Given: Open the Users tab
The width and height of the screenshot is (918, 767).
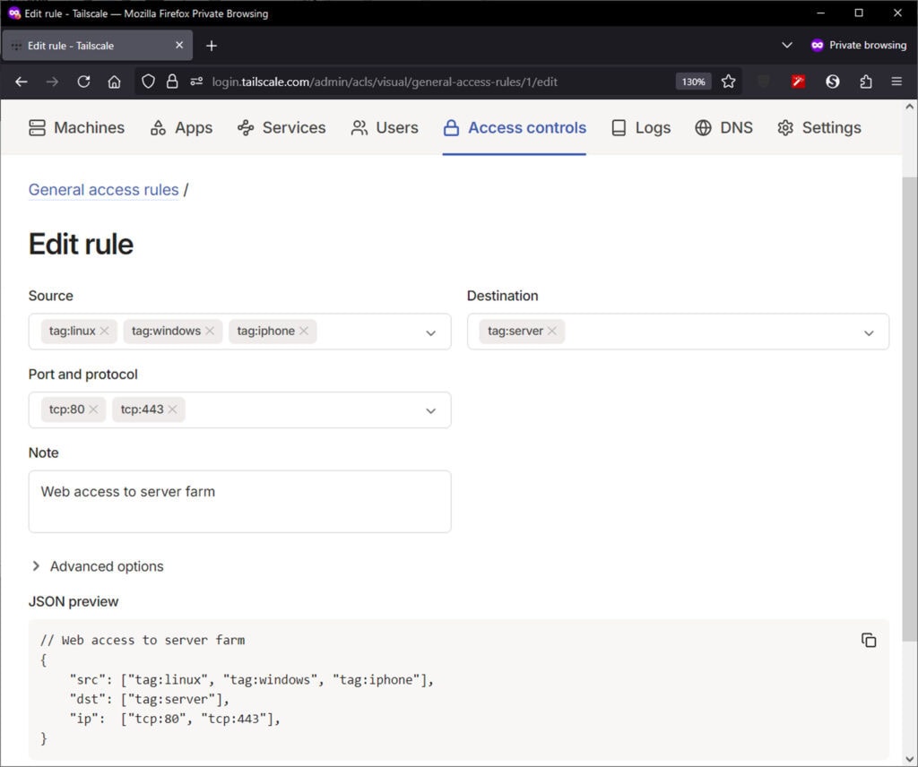Looking at the screenshot, I should click(385, 127).
